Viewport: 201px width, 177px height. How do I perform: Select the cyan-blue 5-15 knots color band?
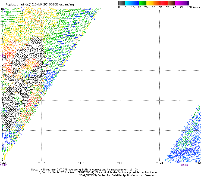132,3
